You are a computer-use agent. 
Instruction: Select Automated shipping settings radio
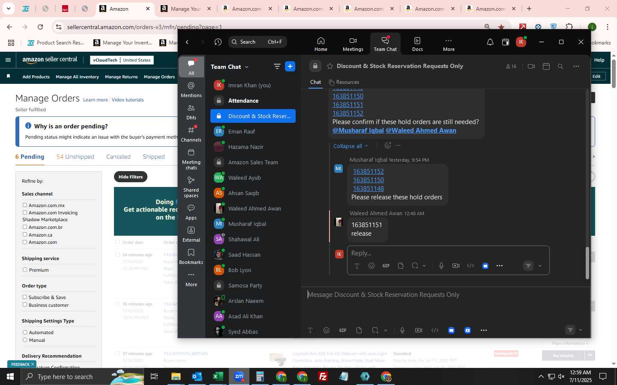25,332
